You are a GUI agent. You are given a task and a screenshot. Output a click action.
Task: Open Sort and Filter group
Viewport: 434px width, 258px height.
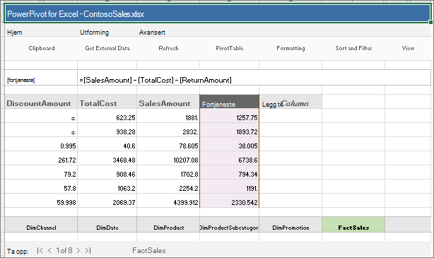pyautogui.click(x=353, y=48)
